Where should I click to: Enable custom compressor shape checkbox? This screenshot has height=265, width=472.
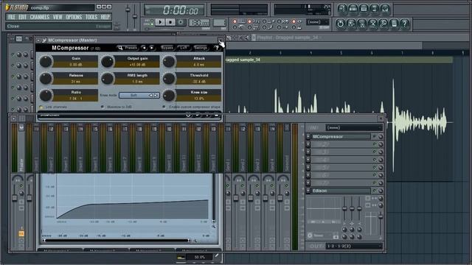(164, 107)
